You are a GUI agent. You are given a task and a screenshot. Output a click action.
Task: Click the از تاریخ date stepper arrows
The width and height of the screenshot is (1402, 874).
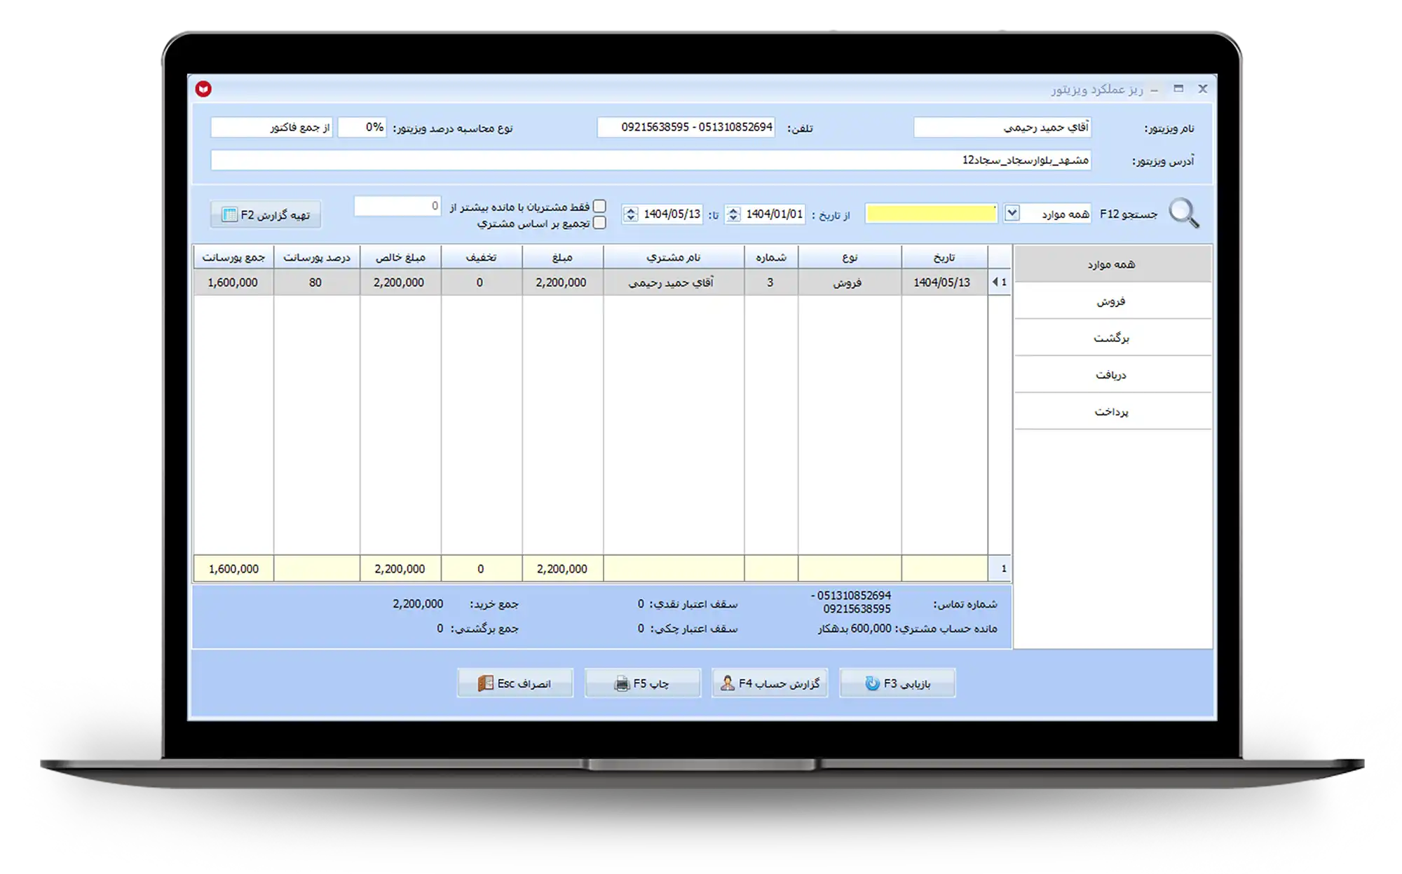coord(733,214)
